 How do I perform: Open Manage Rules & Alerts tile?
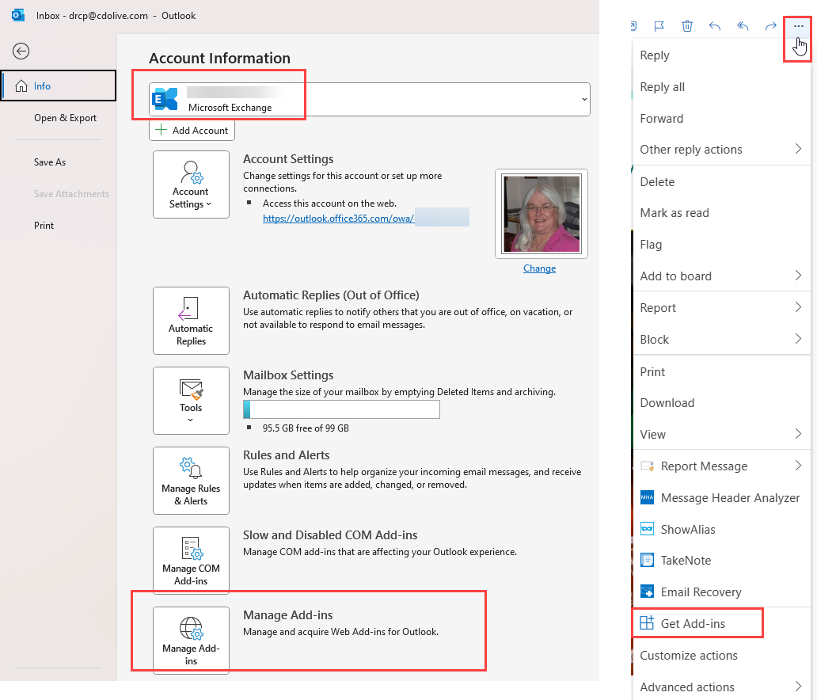coord(192,481)
